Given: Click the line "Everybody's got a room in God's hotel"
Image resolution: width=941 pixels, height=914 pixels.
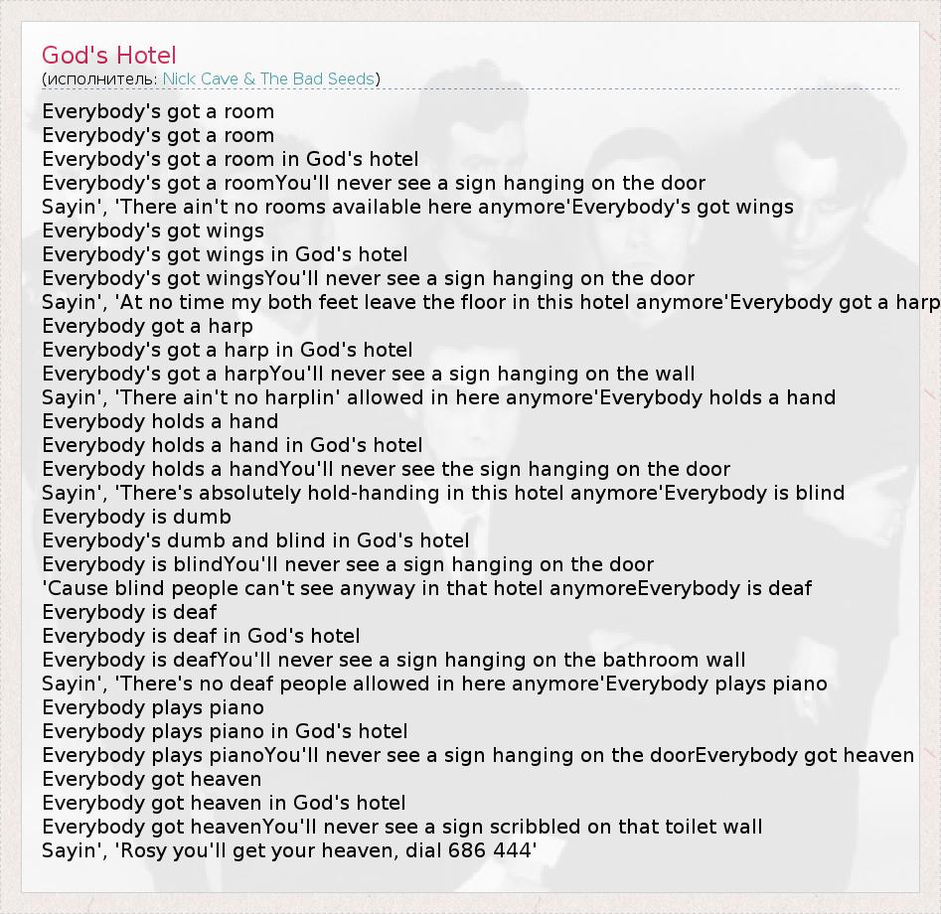Looking at the screenshot, I should 231,159.
